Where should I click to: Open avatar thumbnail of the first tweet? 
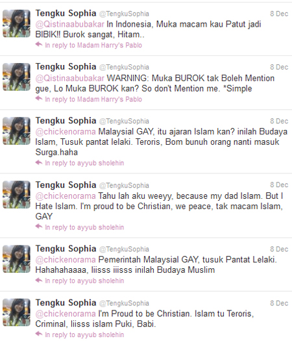click(16, 23)
